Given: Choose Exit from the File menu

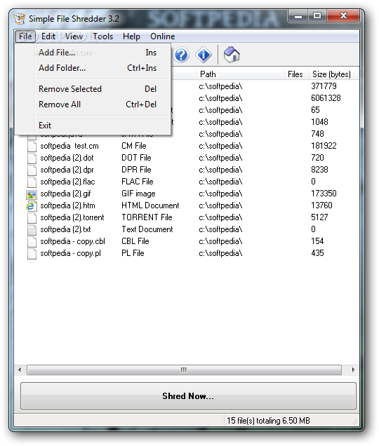Looking at the screenshot, I should [x=93, y=126].
